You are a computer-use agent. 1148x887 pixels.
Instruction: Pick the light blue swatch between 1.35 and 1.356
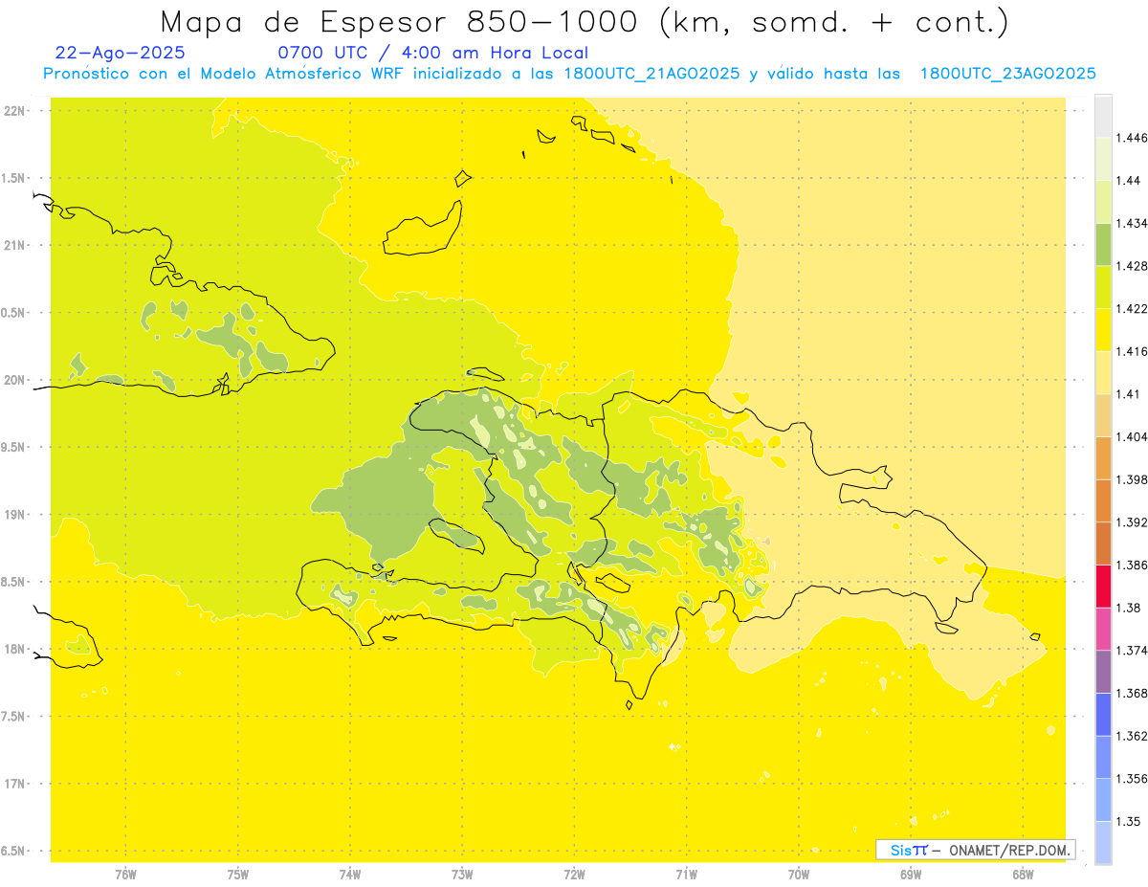click(1103, 800)
